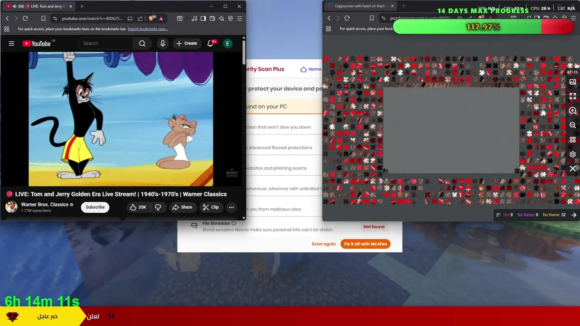
Task: Select the Cappuccino with heart on foam tab
Action: (360, 6)
